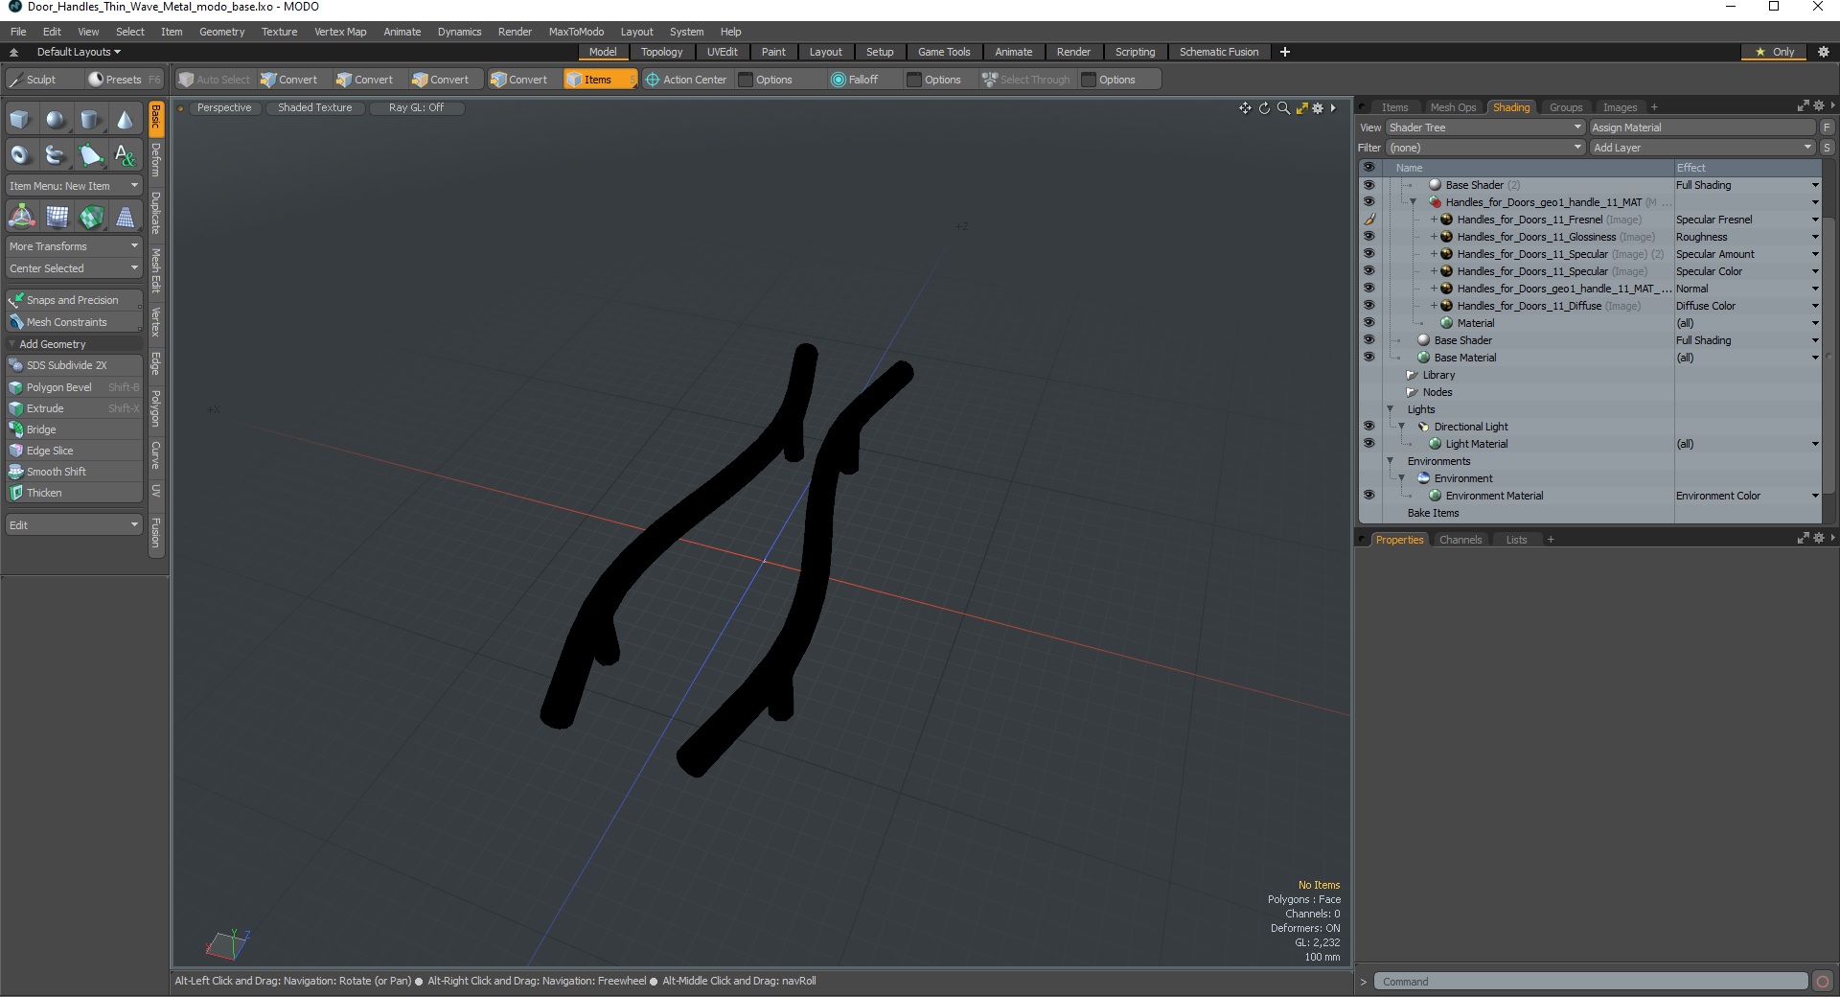The width and height of the screenshot is (1840, 997).
Task: Hide the Handles_for_Doors_11_Glossiness layer
Action: (1368, 237)
